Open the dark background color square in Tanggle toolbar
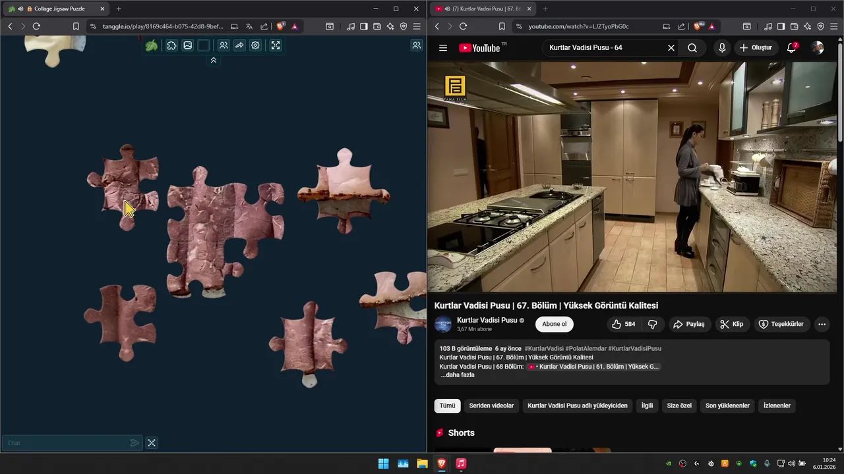This screenshot has height=474, width=844. point(204,45)
